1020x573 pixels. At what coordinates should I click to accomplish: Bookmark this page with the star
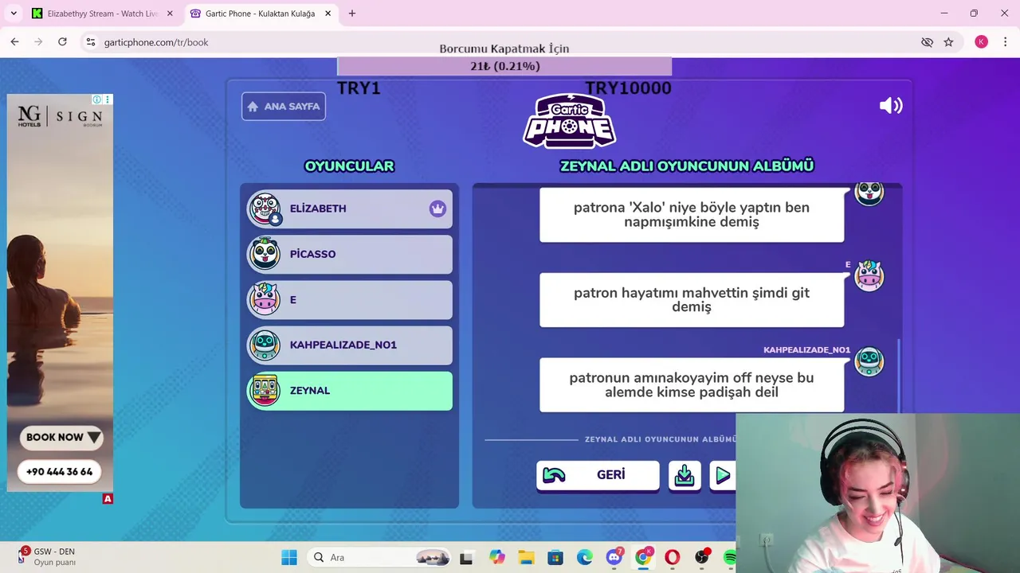pos(948,42)
